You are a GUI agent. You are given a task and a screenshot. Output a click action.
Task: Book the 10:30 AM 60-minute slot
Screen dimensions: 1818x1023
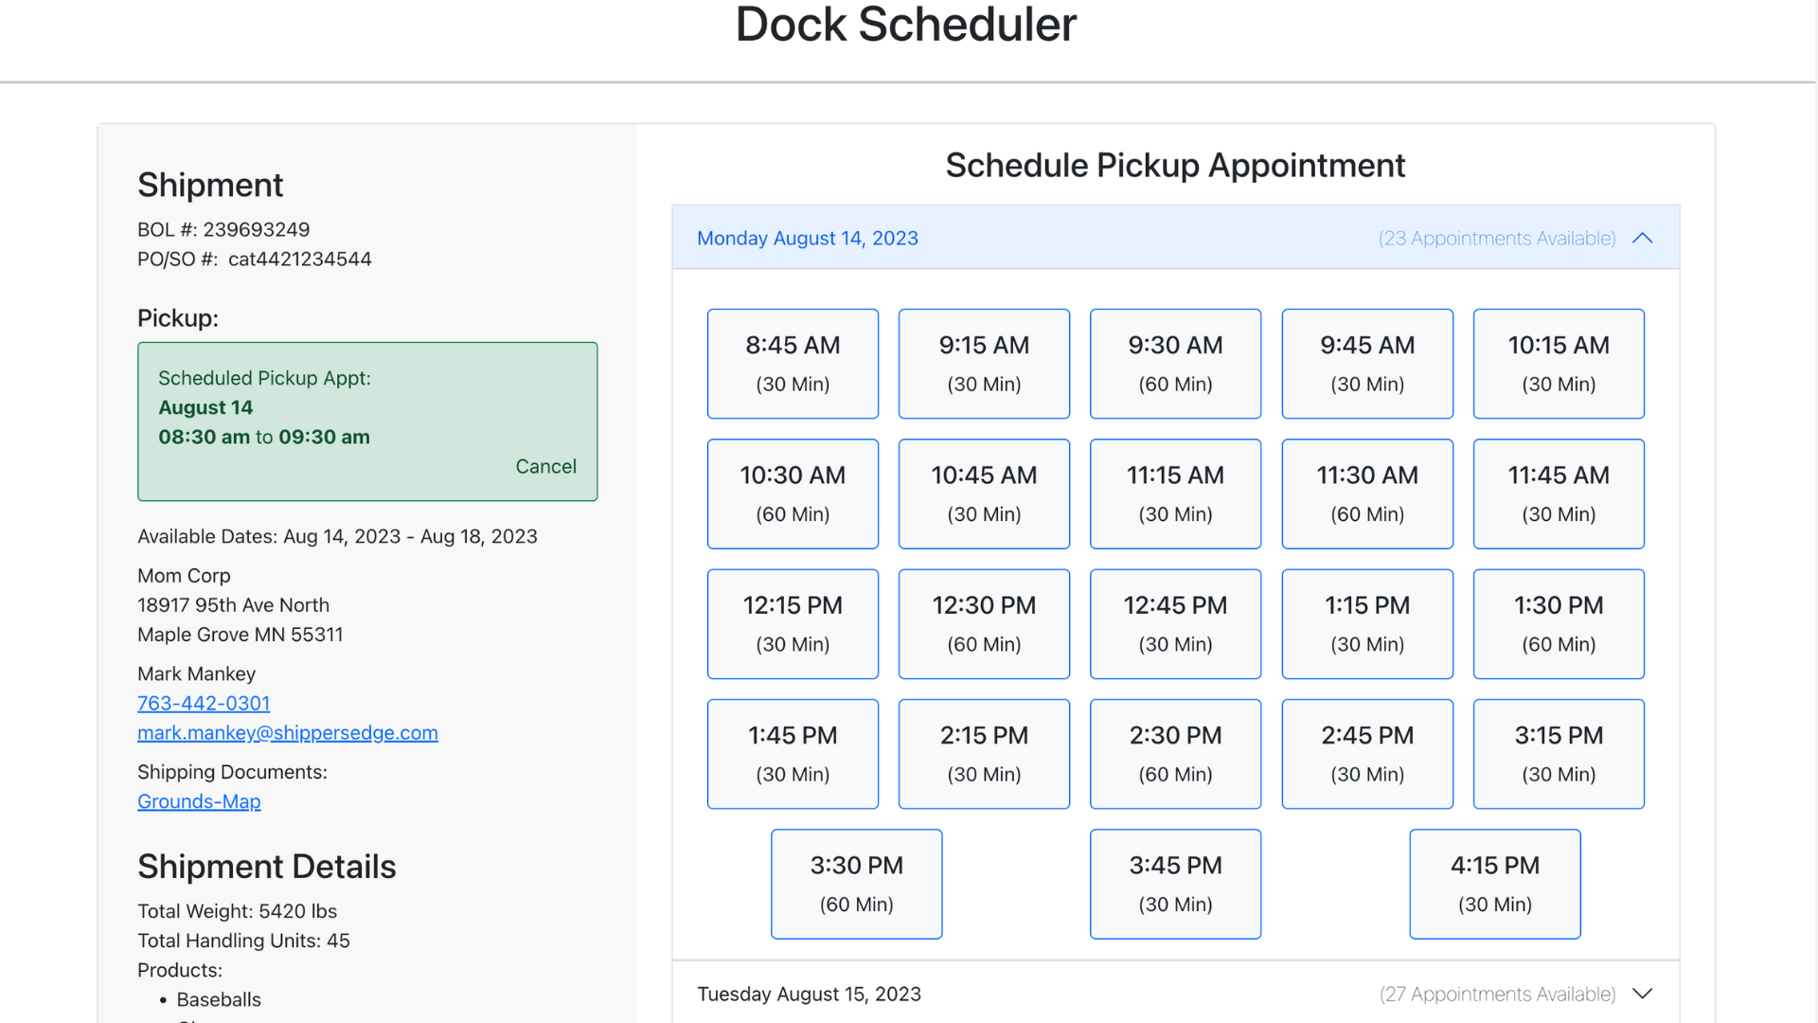793,494
